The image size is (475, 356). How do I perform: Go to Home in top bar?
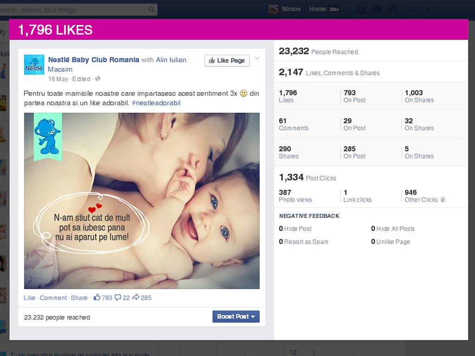click(x=317, y=9)
